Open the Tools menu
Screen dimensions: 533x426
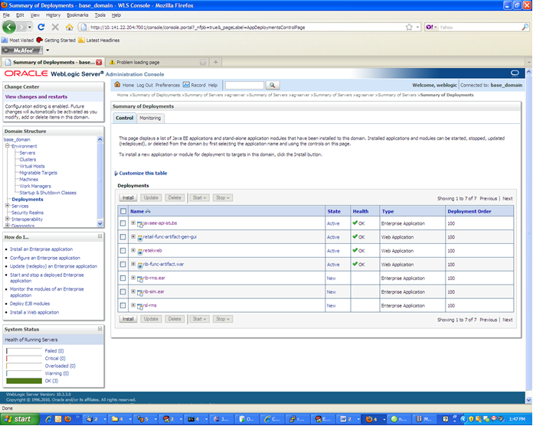(100, 15)
